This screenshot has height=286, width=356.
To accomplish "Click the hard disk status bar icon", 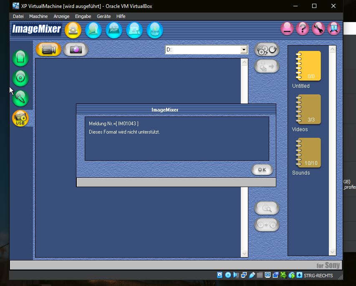I will pos(220,275).
